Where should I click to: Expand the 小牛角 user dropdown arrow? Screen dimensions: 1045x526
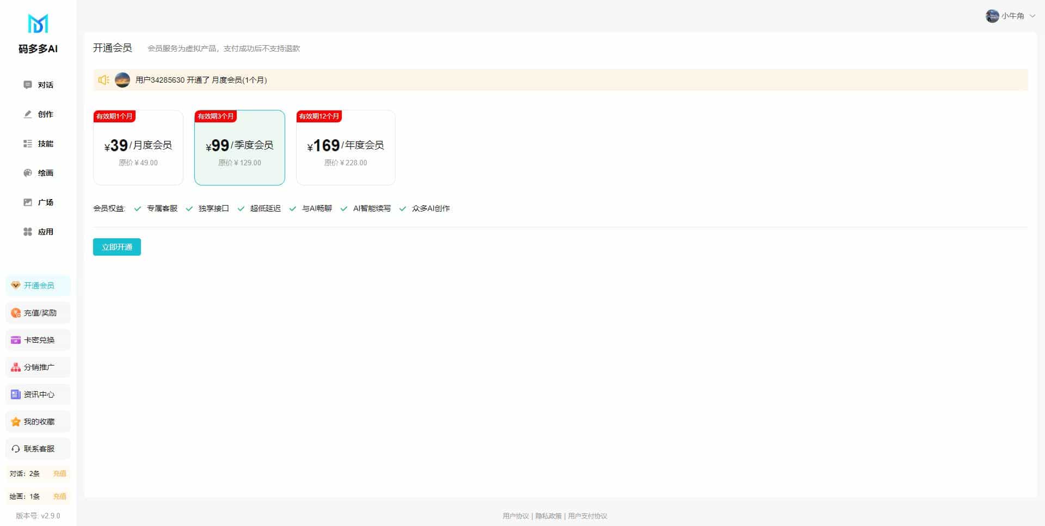pos(1032,16)
